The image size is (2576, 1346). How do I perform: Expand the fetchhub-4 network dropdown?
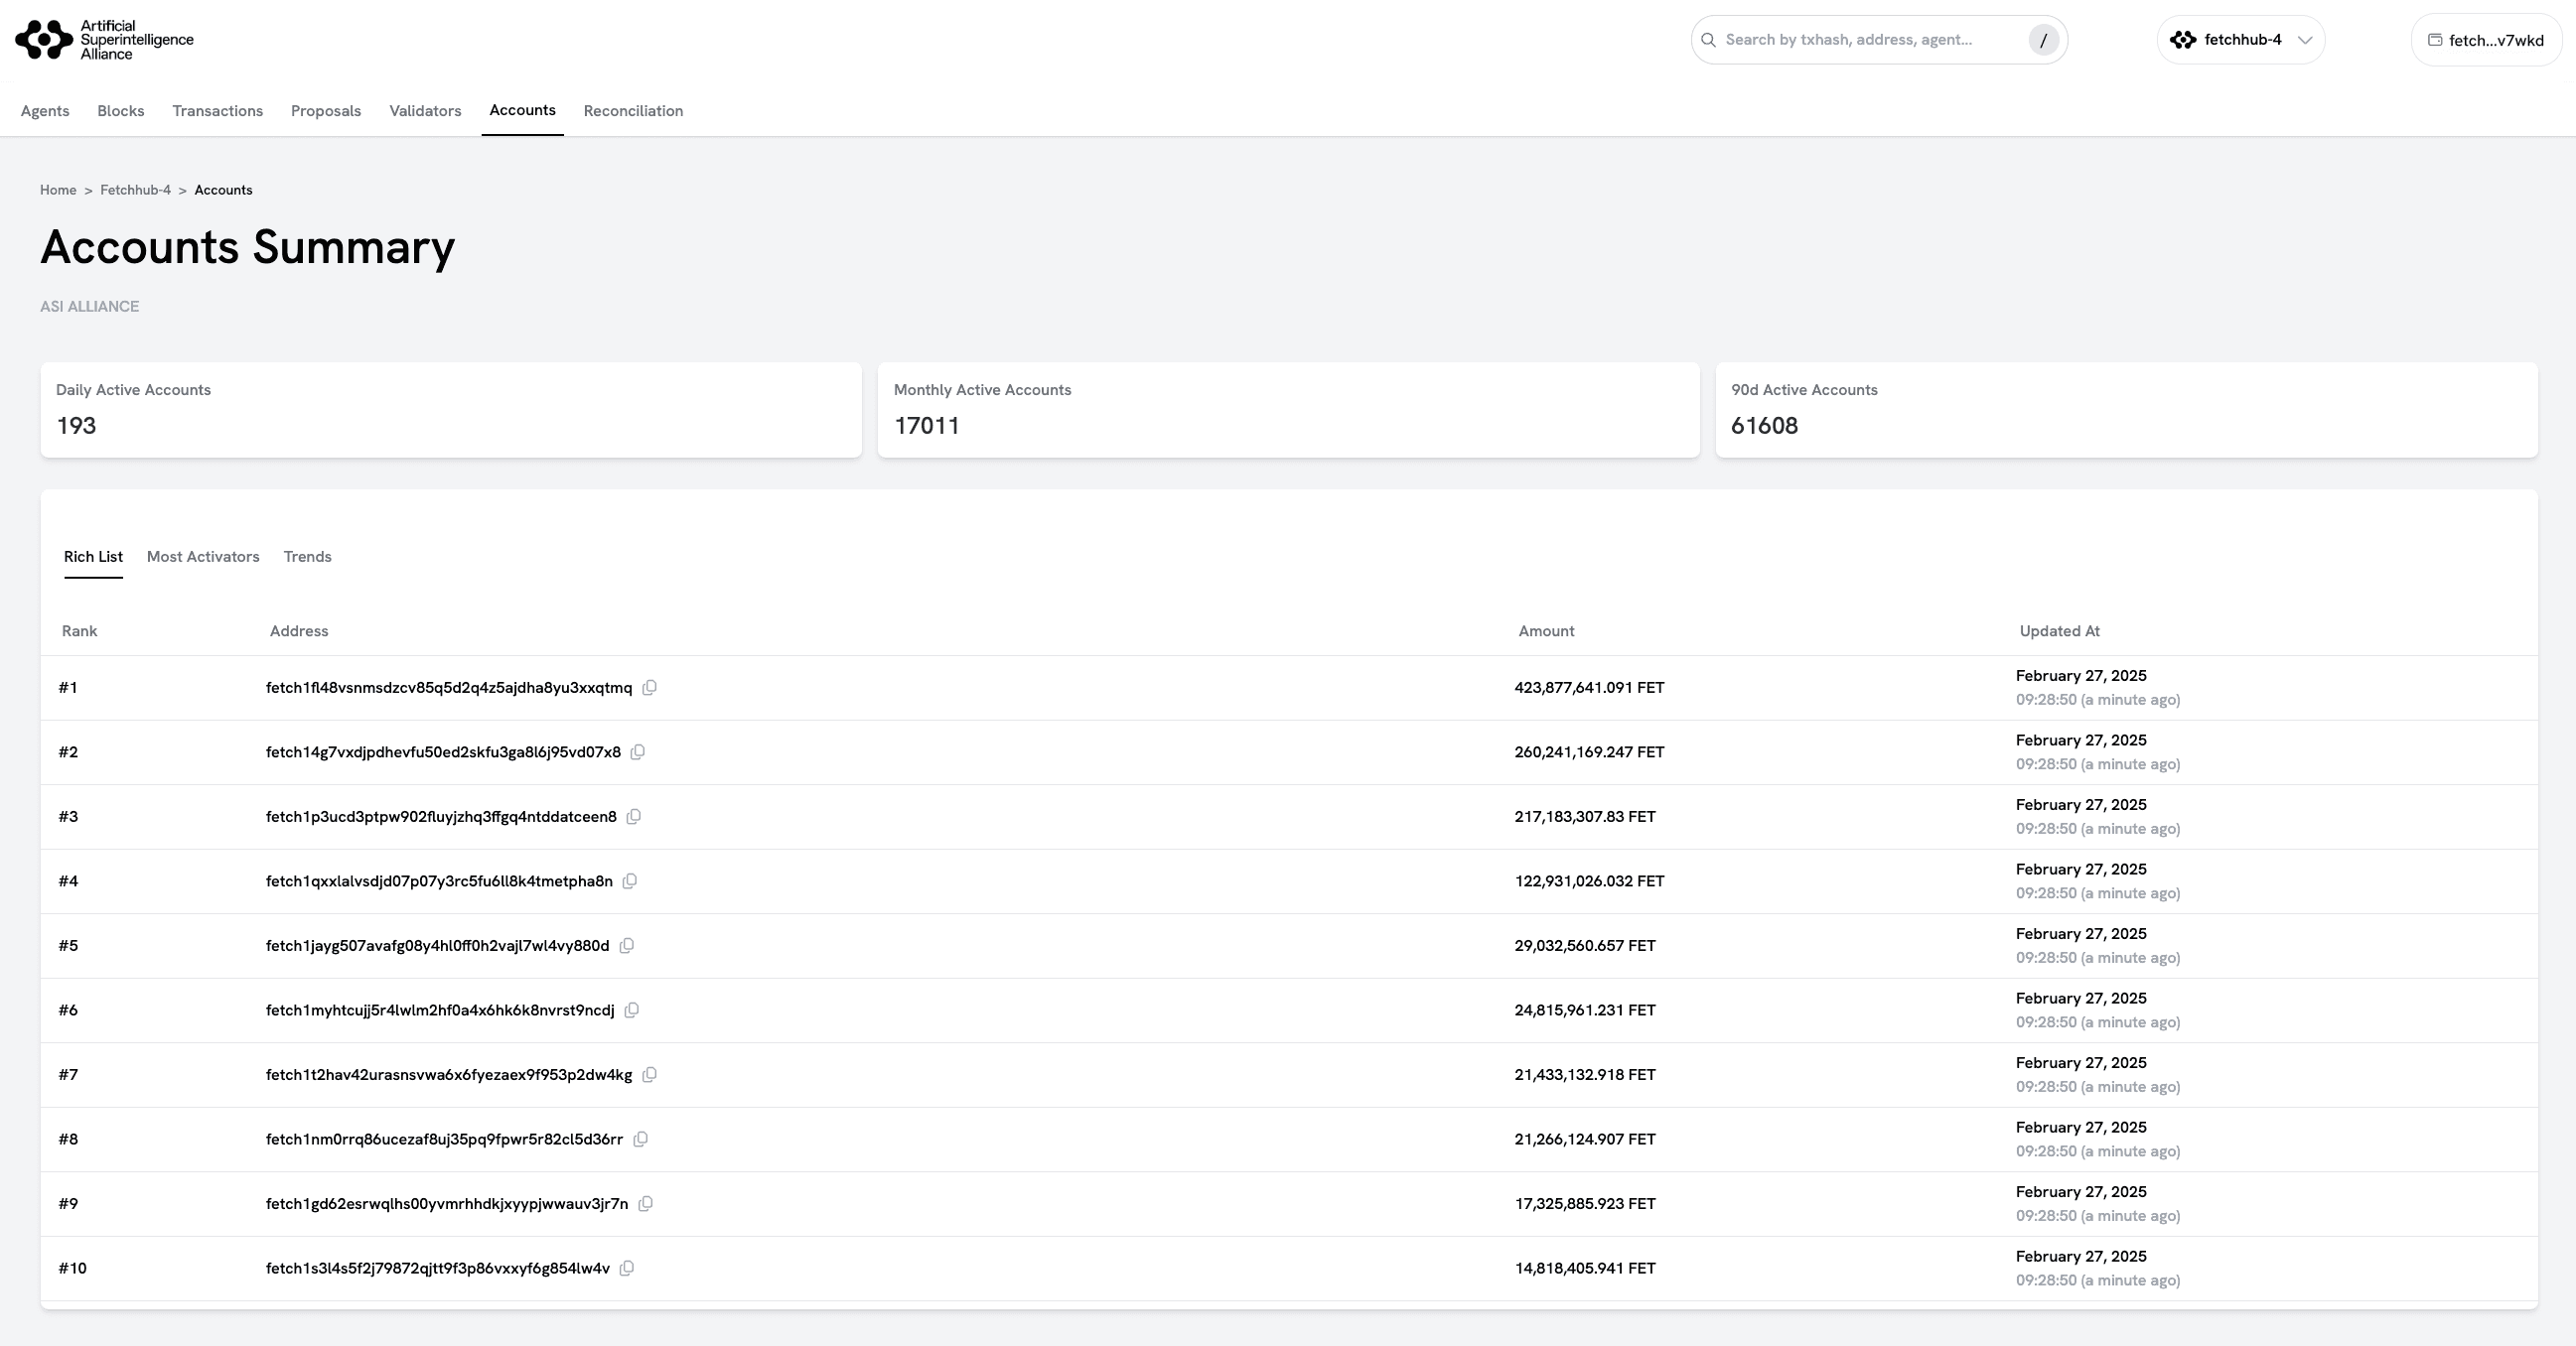coord(2240,40)
